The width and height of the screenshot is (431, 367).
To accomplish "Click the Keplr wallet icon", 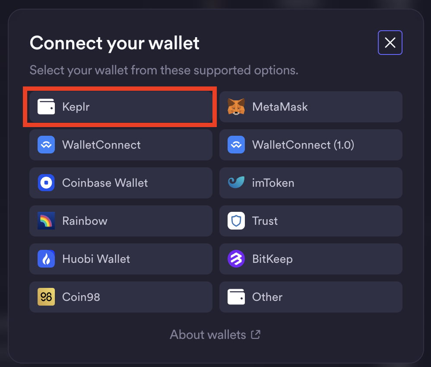I will tap(46, 107).
